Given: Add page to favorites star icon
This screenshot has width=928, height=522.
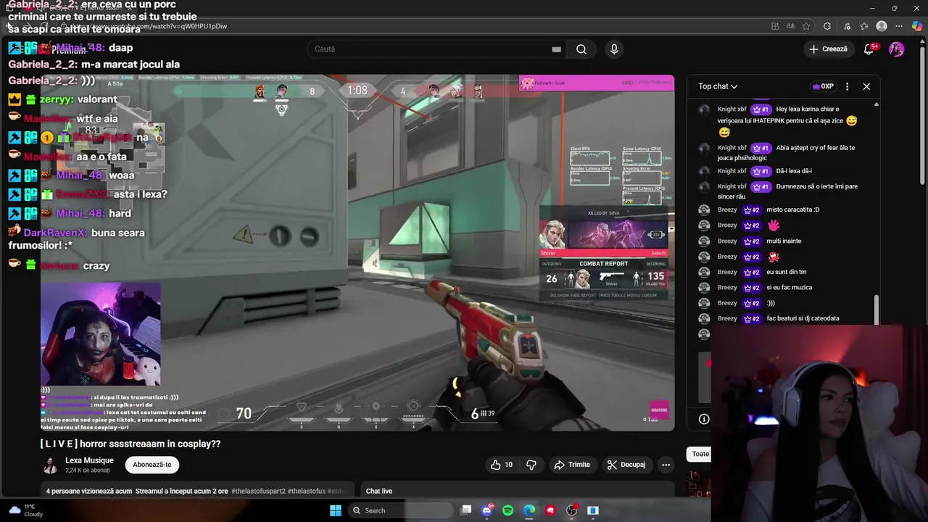Looking at the screenshot, I should [x=806, y=26].
